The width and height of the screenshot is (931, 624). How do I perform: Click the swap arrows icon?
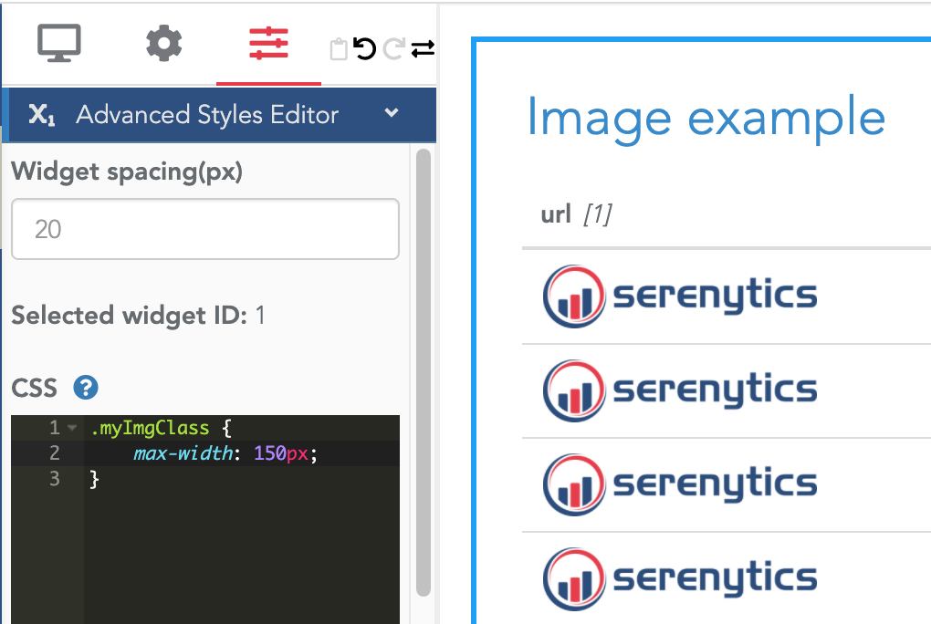(423, 48)
